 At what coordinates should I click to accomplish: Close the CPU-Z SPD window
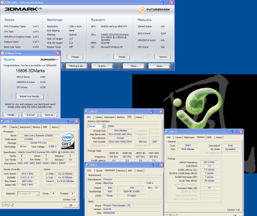(x=161, y=111)
